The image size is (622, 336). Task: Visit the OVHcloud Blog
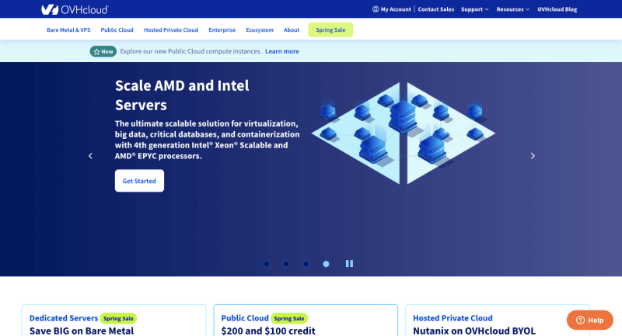click(557, 9)
